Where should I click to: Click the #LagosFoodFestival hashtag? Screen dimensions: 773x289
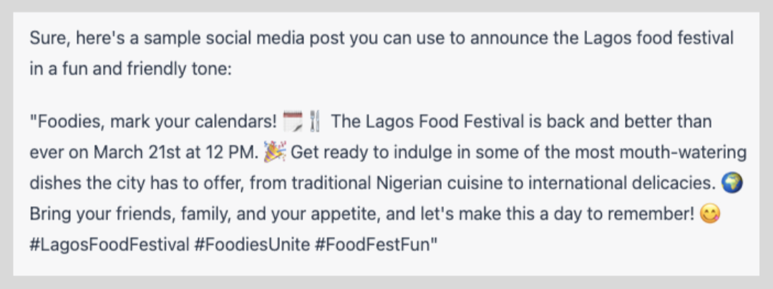tap(110, 245)
